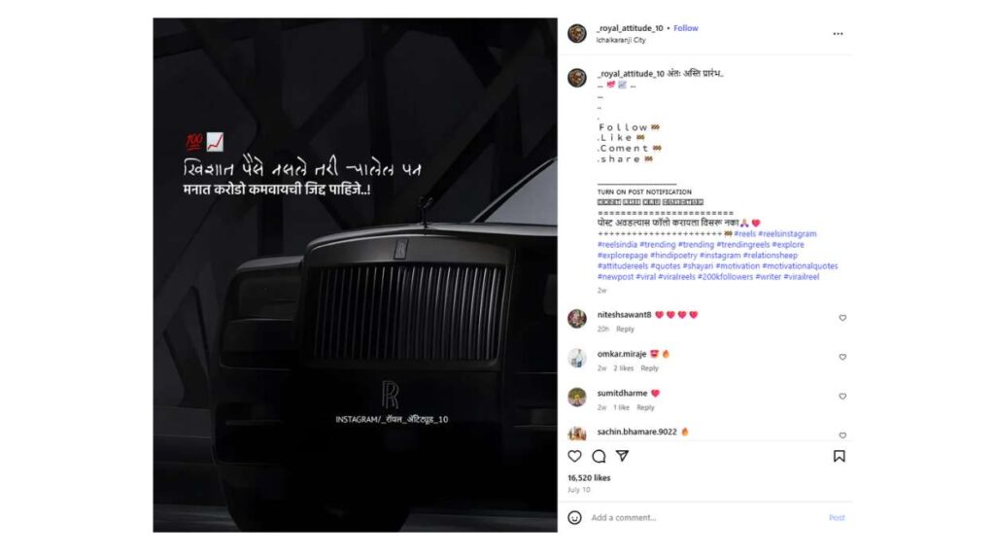
Task: Open _royal_attitude_10 profile picture in header
Action: (x=577, y=33)
